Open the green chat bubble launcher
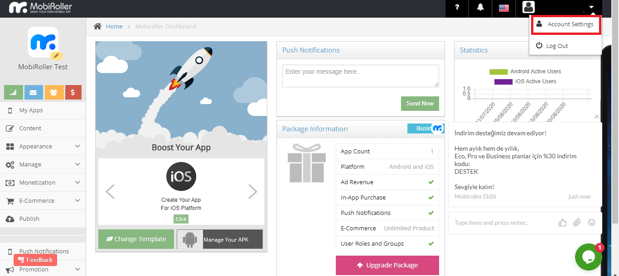Image resolution: width=619 pixels, height=276 pixels. 588,257
